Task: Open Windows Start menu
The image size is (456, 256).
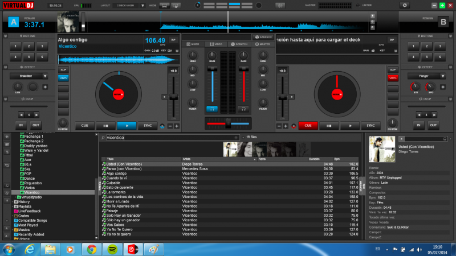Action: [x=9, y=250]
